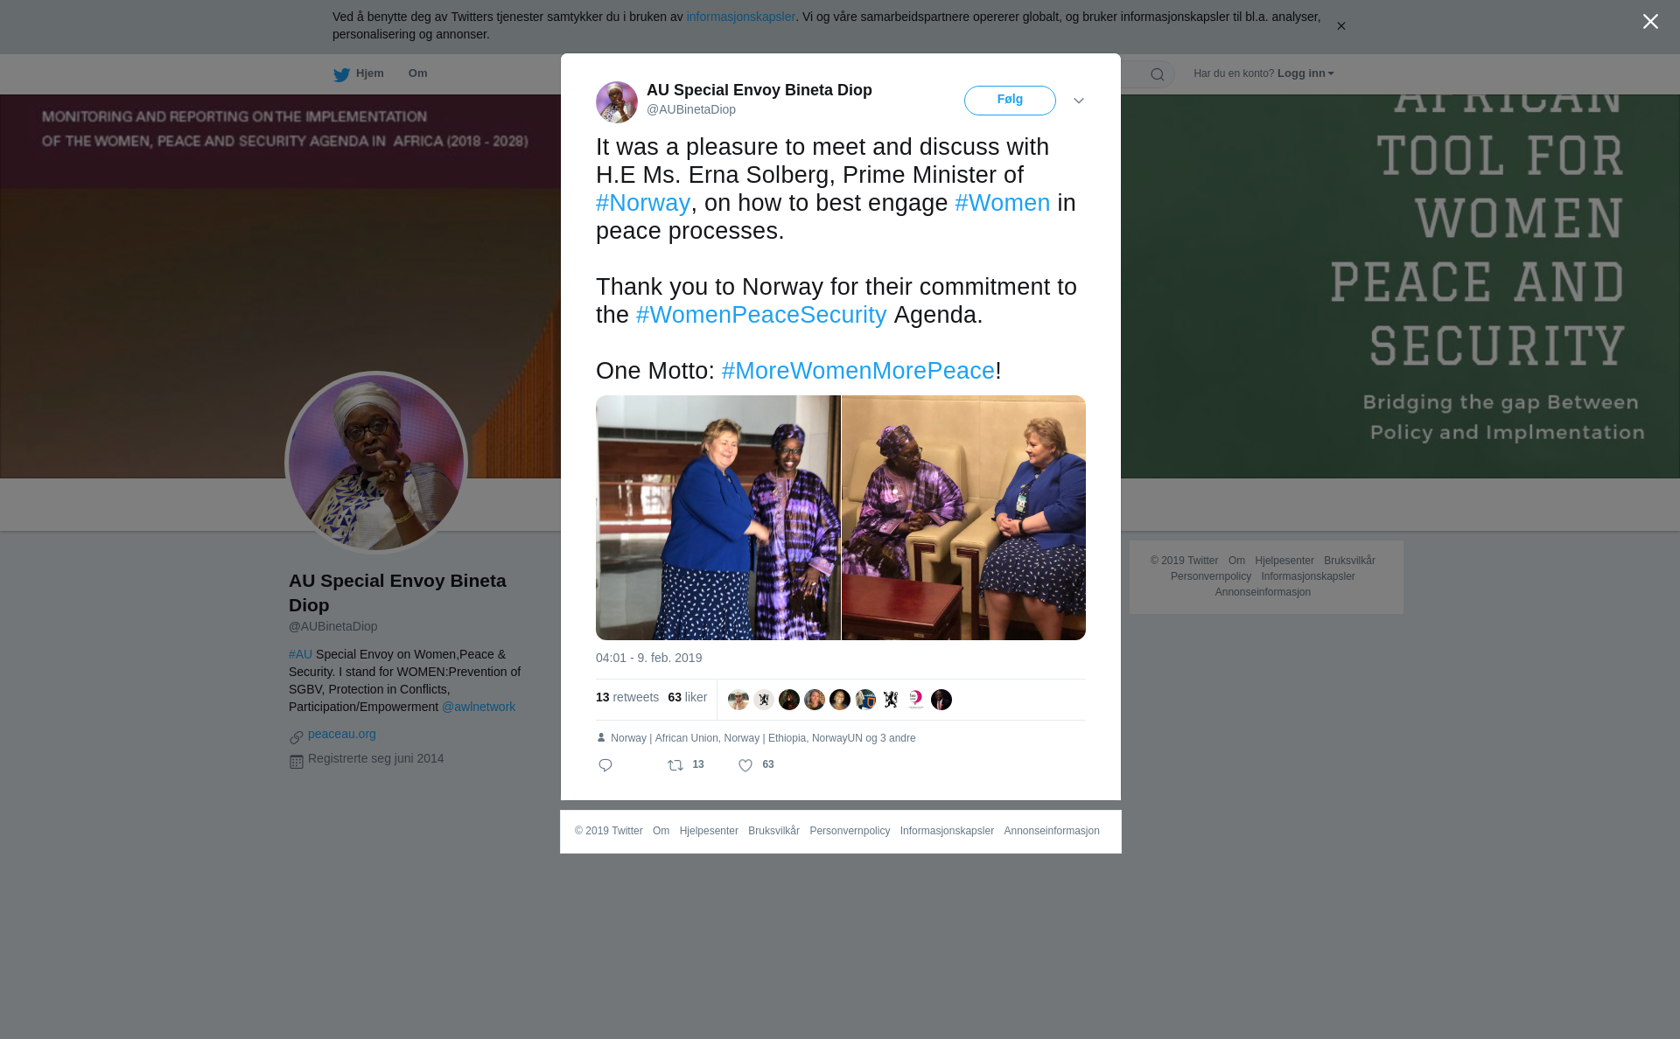Open Bruksvilkår link in overlay footer

(773, 831)
